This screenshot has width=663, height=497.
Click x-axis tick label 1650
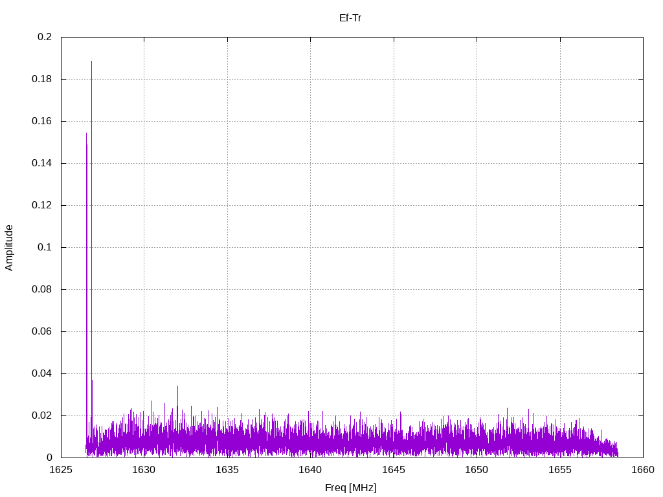click(x=477, y=470)
